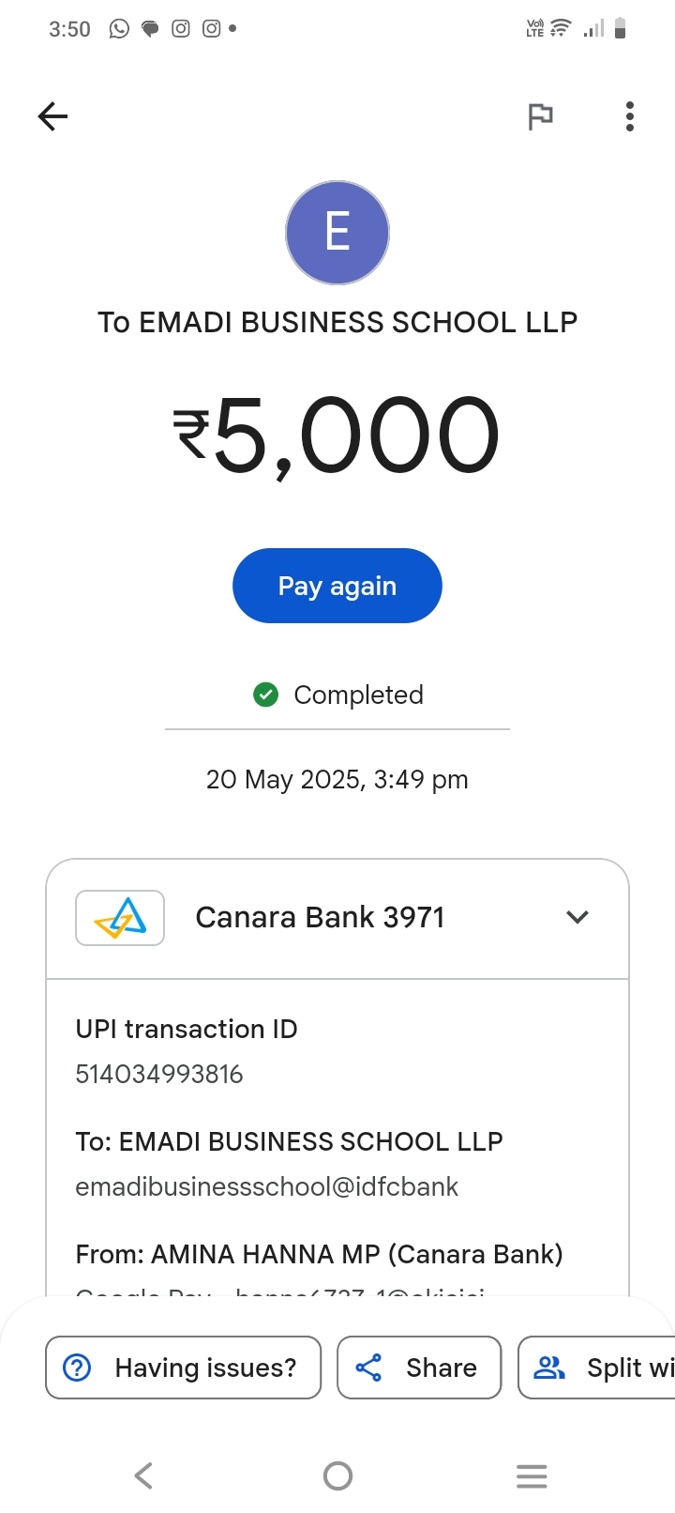Report transaction using flag icon
This screenshot has width=675, height=1513.
pyautogui.click(x=540, y=116)
